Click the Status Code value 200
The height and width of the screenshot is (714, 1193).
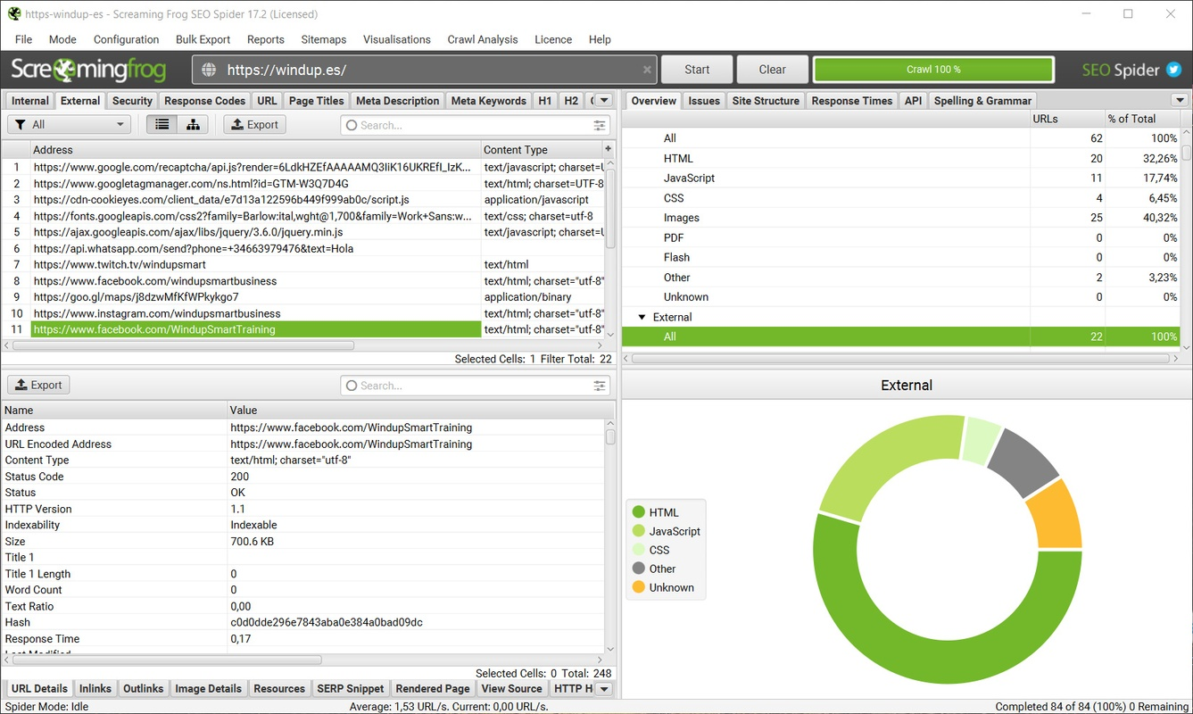coord(240,477)
